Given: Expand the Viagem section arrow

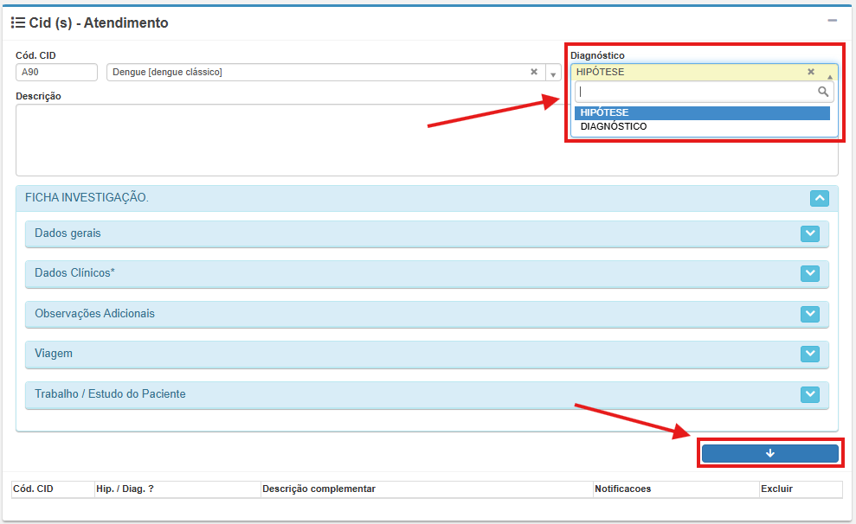Looking at the screenshot, I should click(810, 354).
